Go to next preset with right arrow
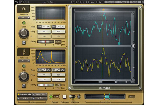Image resolution: width=156 pixels, height=109 pixels. (79, 2)
